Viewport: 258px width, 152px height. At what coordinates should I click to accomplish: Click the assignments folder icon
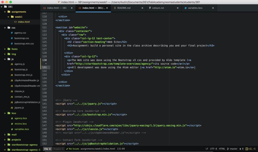[x=9, y=12]
